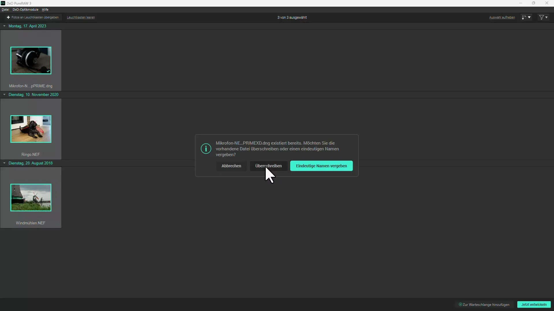This screenshot has height=311, width=554.
Task: Open the Hilfe menu
Action: click(x=45, y=10)
